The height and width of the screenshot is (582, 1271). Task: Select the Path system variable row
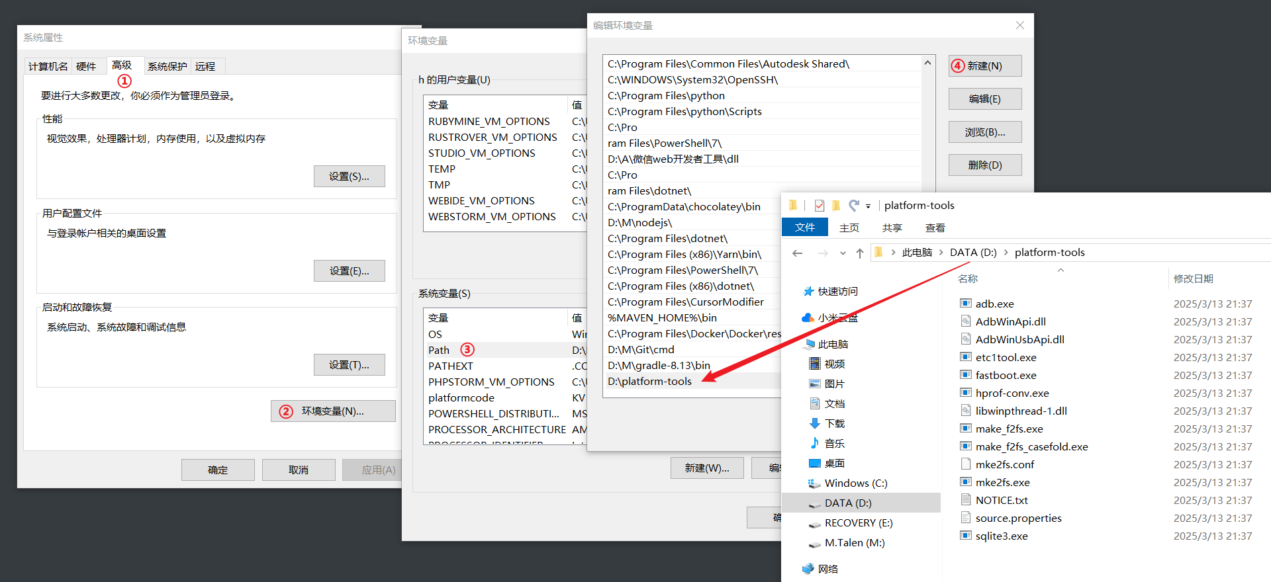pyautogui.click(x=439, y=350)
